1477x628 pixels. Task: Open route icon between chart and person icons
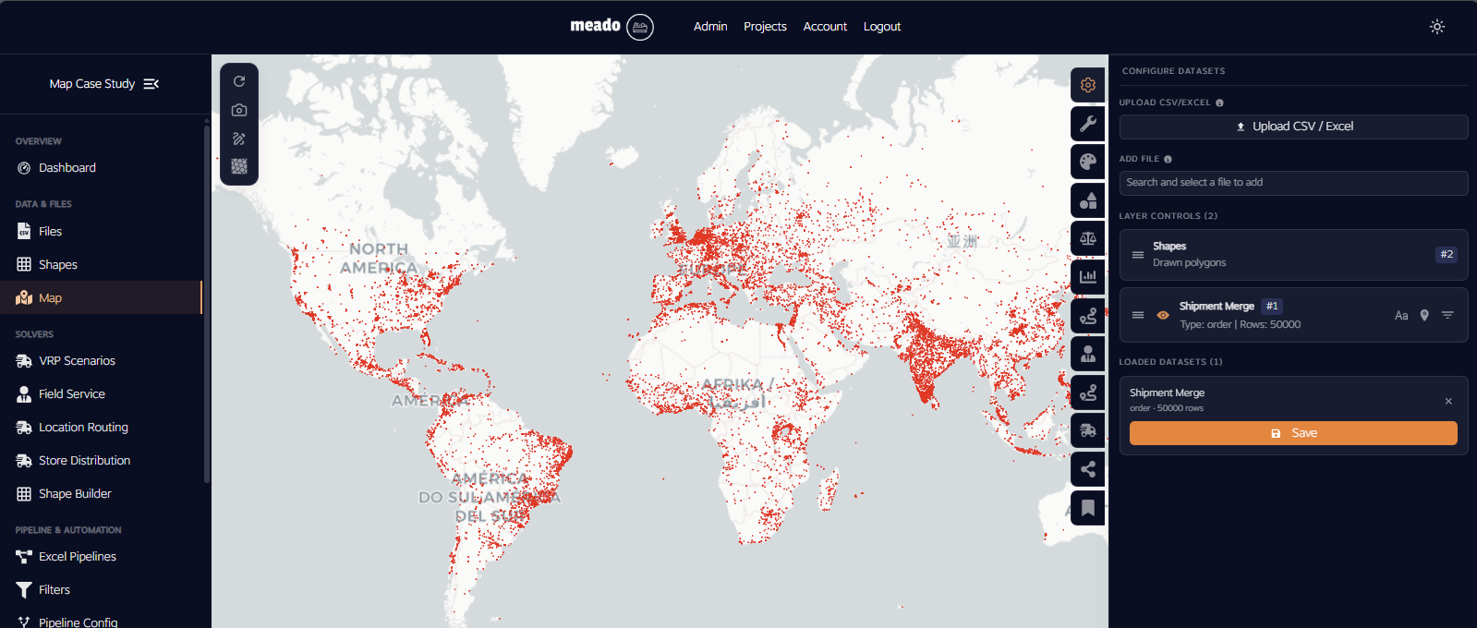[1088, 316]
